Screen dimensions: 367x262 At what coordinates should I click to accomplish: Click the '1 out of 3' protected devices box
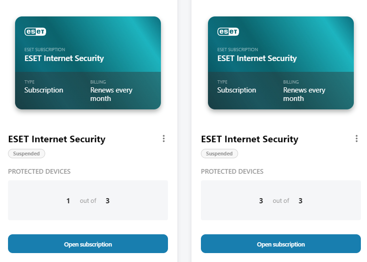pos(88,200)
